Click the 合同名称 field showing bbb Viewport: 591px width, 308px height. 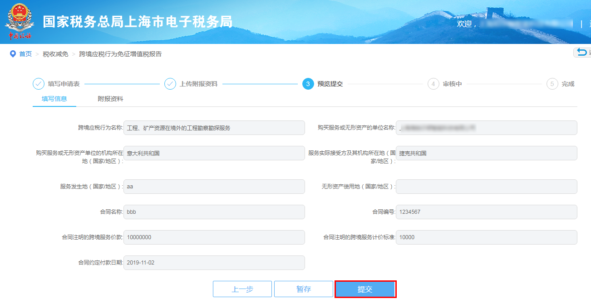coord(214,212)
